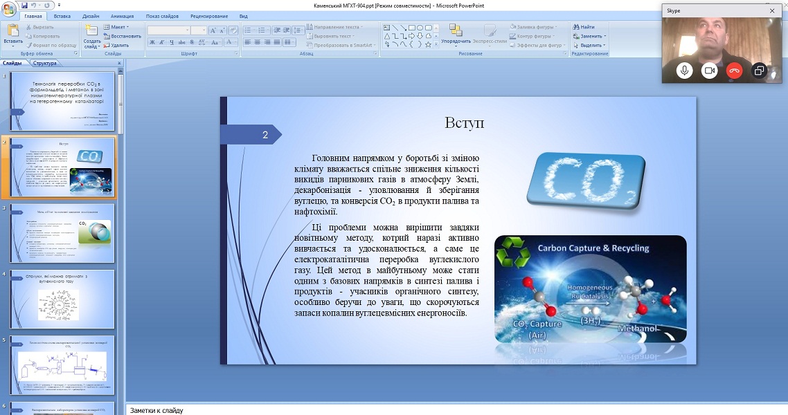Toggle text shadow (S)
Screen dimensions: 788x415
click(x=192, y=42)
